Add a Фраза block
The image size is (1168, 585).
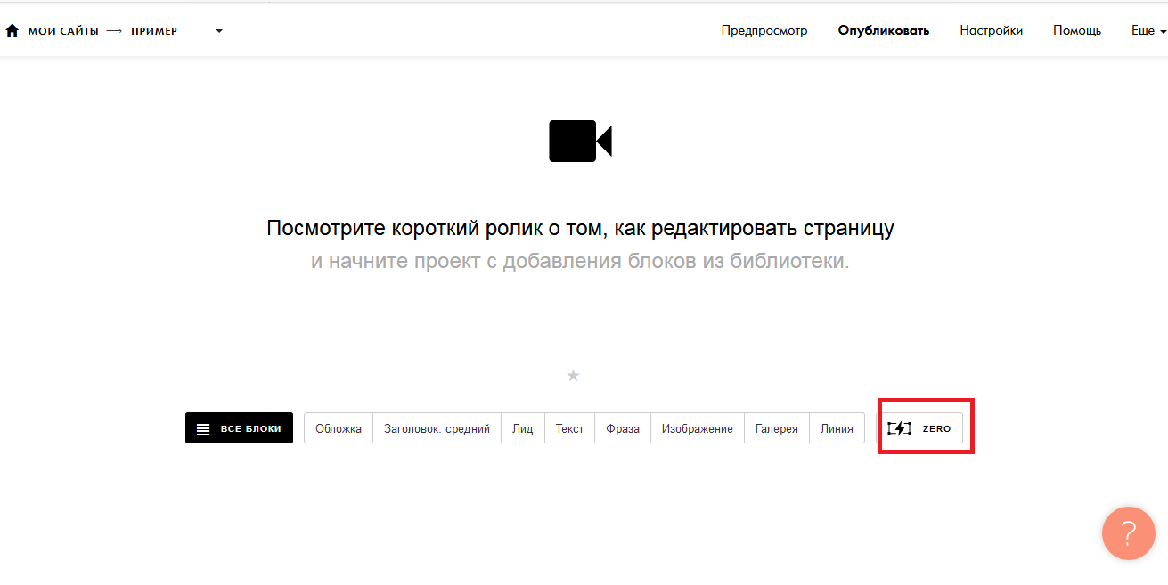coord(623,428)
